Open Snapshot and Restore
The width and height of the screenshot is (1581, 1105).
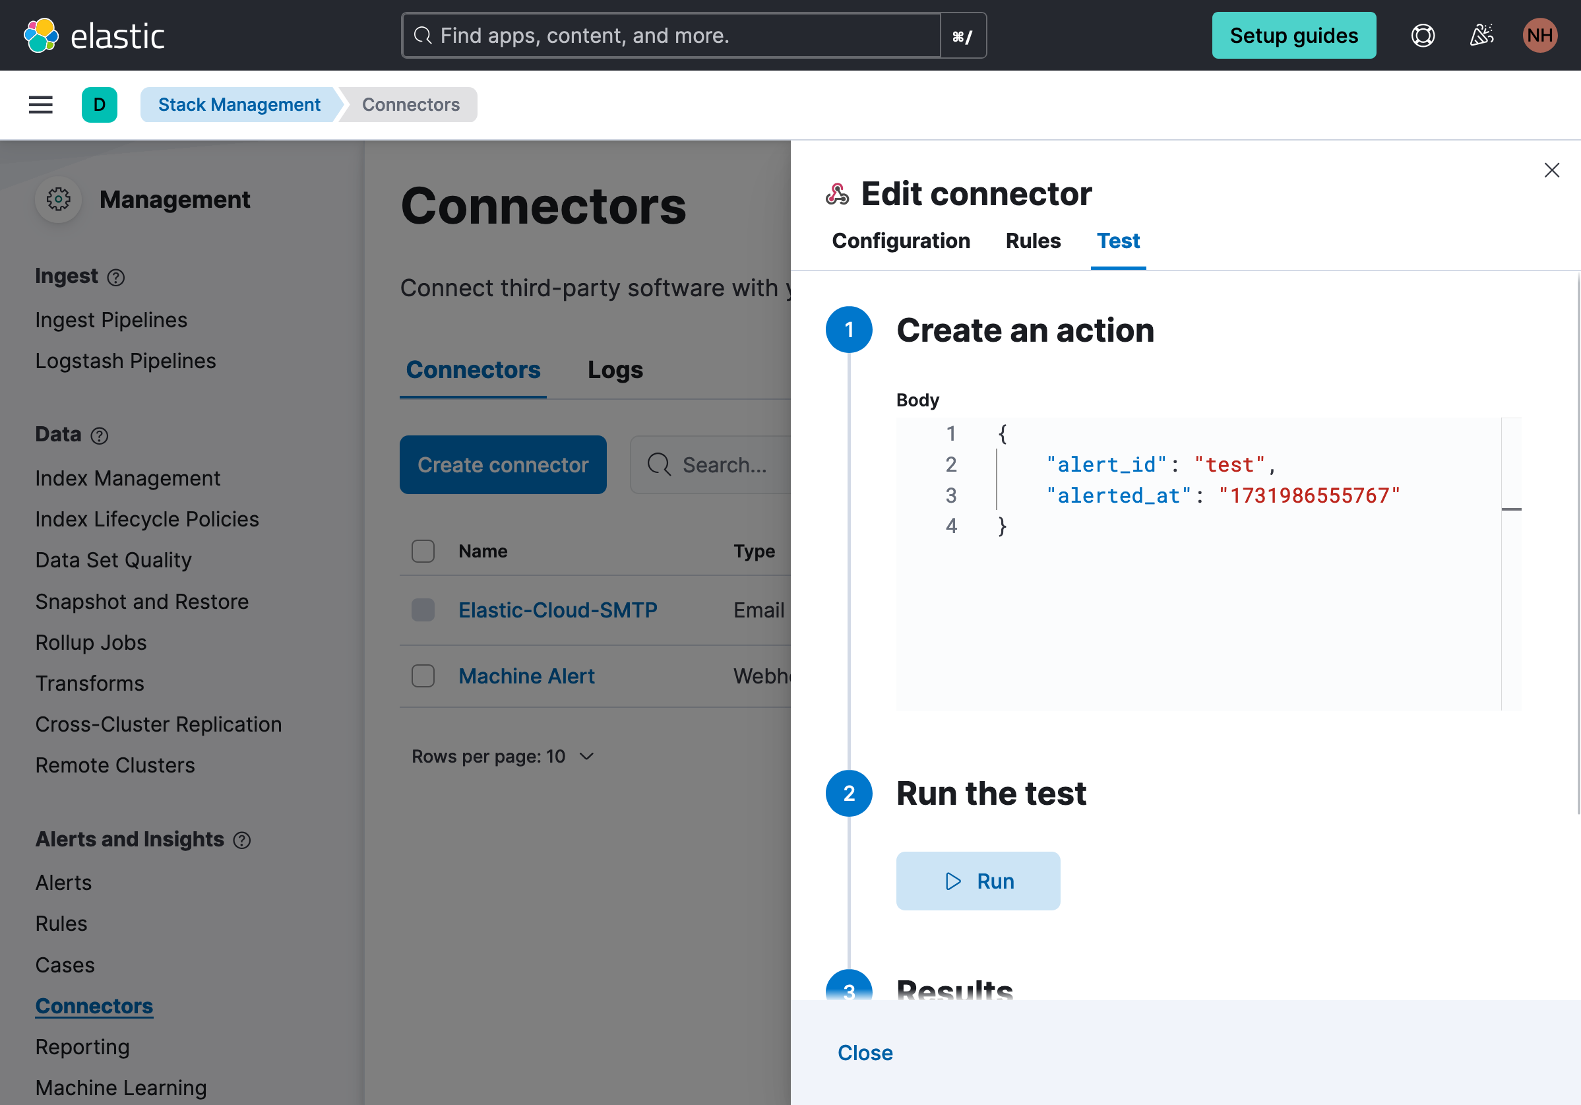pyautogui.click(x=142, y=602)
